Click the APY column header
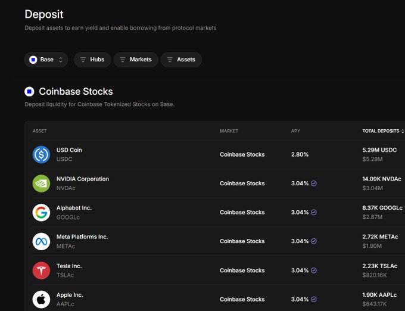 [295, 131]
